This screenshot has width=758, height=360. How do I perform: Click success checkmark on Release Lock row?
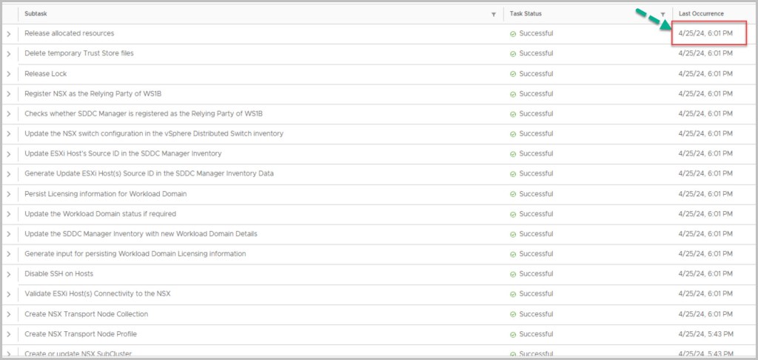pos(513,74)
